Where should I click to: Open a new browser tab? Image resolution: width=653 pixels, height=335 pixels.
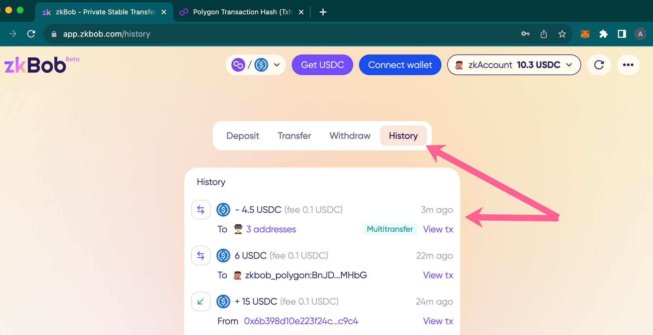click(323, 12)
